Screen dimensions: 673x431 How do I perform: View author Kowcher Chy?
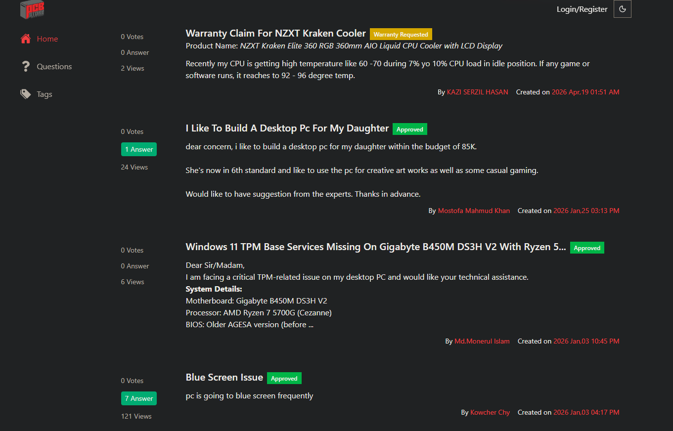[x=490, y=412]
